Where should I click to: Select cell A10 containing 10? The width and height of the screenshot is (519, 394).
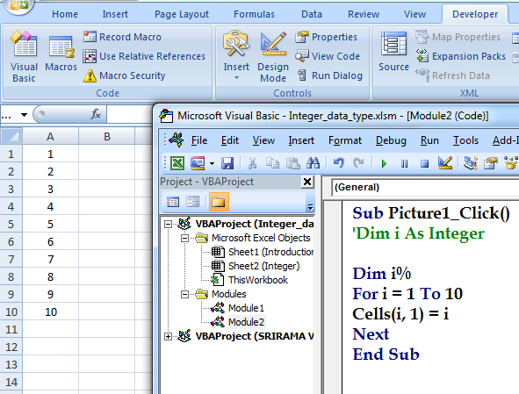[50, 312]
